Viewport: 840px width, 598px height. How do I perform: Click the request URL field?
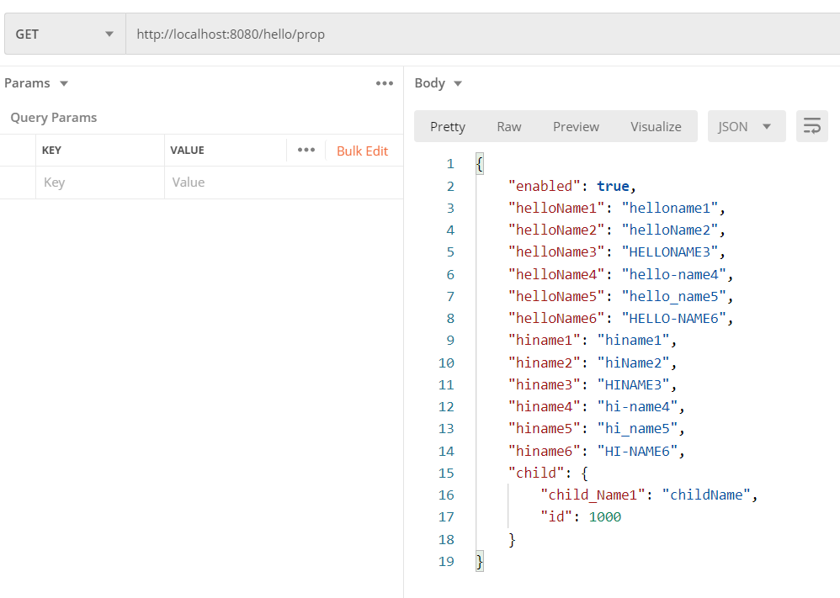[482, 34]
